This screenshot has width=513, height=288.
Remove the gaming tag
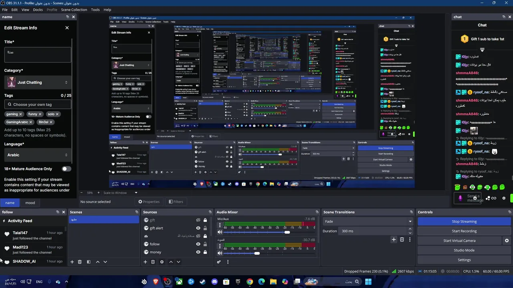click(20, 114)
